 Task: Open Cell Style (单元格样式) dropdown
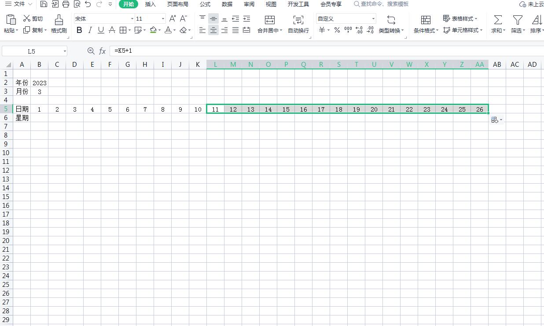(x=463, y=30)
